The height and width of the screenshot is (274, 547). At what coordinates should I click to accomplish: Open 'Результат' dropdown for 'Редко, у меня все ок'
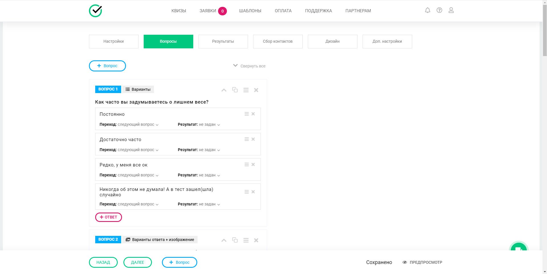pyautogui.click(x=210, y=175)
